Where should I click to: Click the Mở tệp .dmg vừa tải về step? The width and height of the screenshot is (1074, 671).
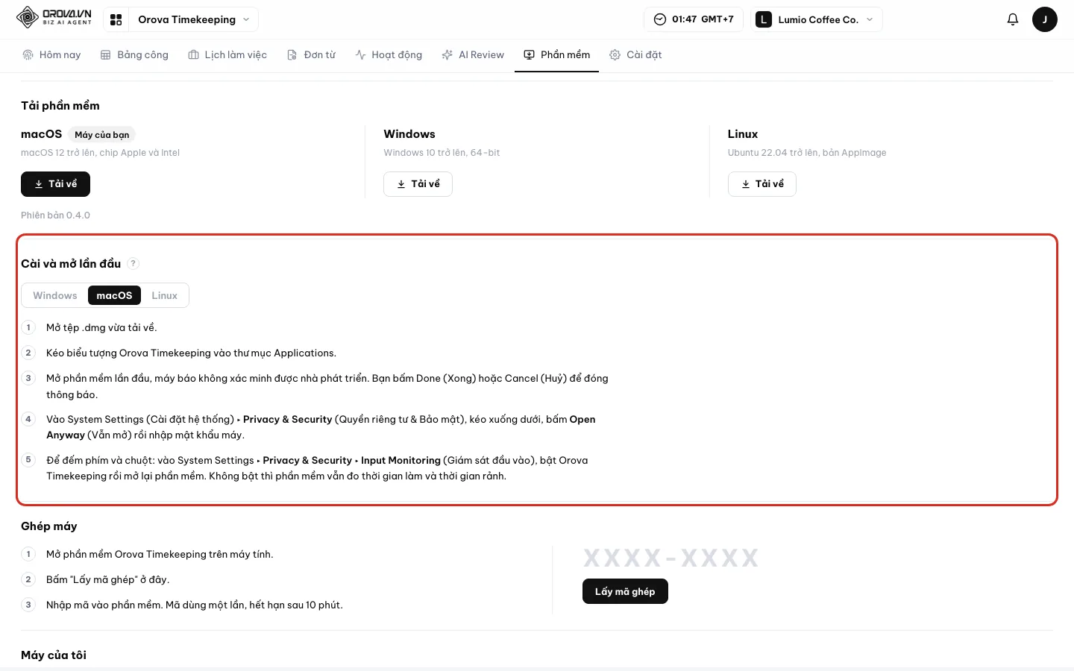pyautogui.click(x=101, y=327)
